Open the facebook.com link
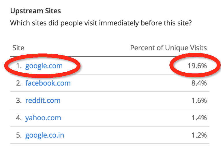 [48, 83]
